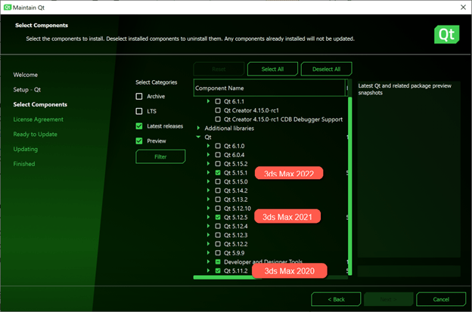Viewport: 472px width, 312px height.
Task: Click the Qt icon in title bar
Action: (x=8, y=8)
